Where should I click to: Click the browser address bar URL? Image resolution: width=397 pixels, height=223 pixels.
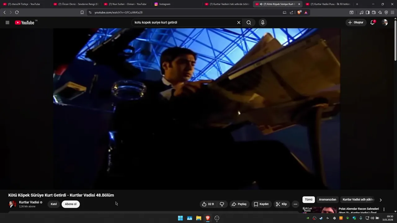[118, 12]
